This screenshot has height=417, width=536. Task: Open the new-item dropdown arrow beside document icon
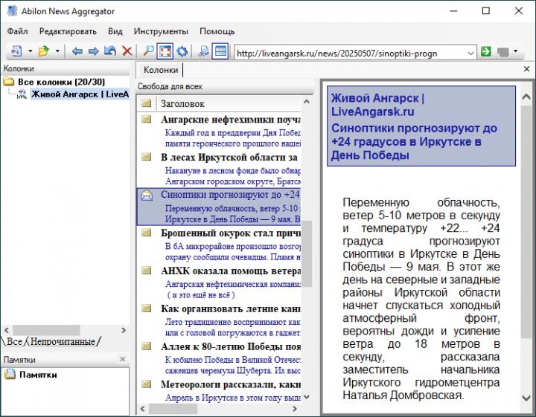coord(30,51)
